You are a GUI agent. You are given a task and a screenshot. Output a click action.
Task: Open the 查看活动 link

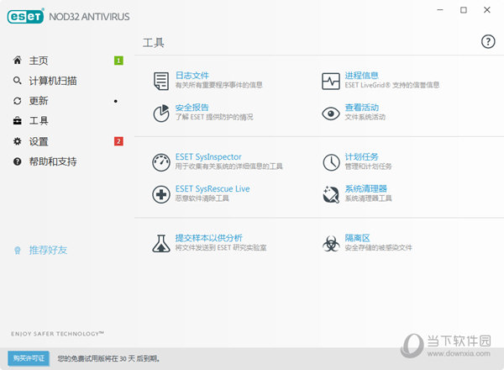(x=361, y=107)
